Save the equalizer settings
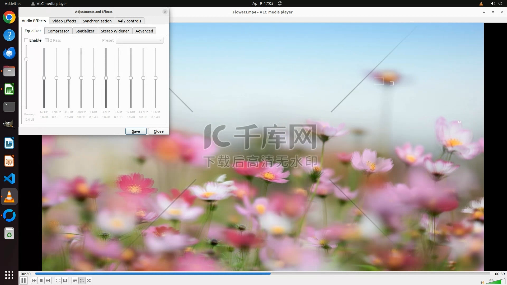The width and height of the screenshot is (507, 285). tap(136, 131)
